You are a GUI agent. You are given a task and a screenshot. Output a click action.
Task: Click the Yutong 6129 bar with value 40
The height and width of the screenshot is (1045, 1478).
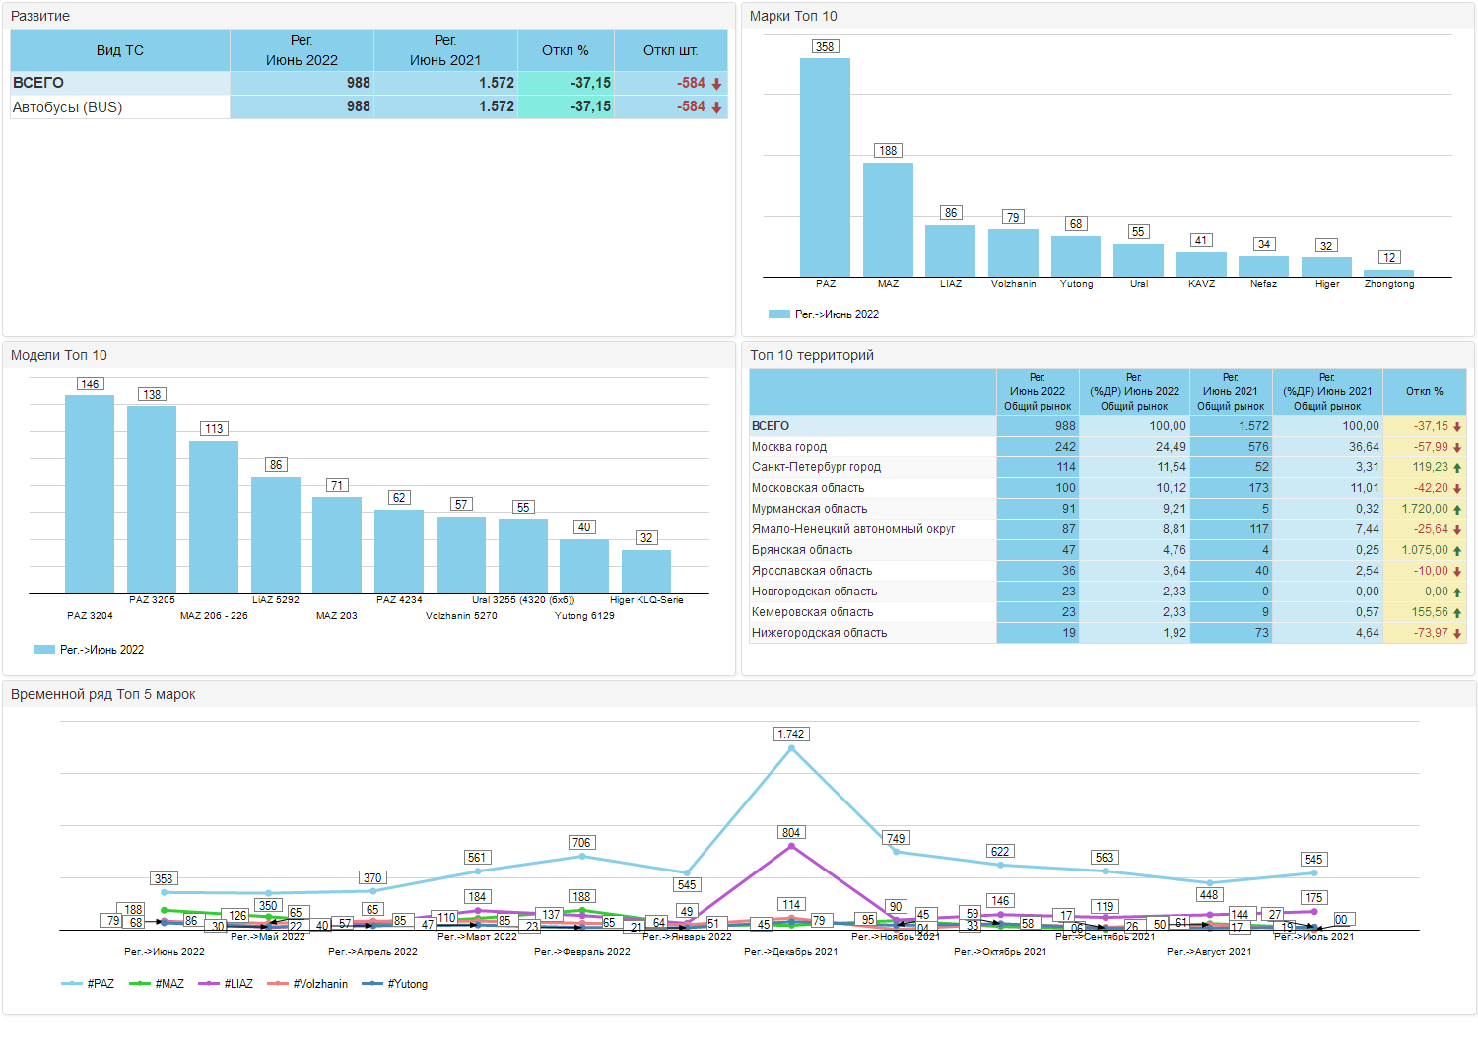click(x=584, y=566)
